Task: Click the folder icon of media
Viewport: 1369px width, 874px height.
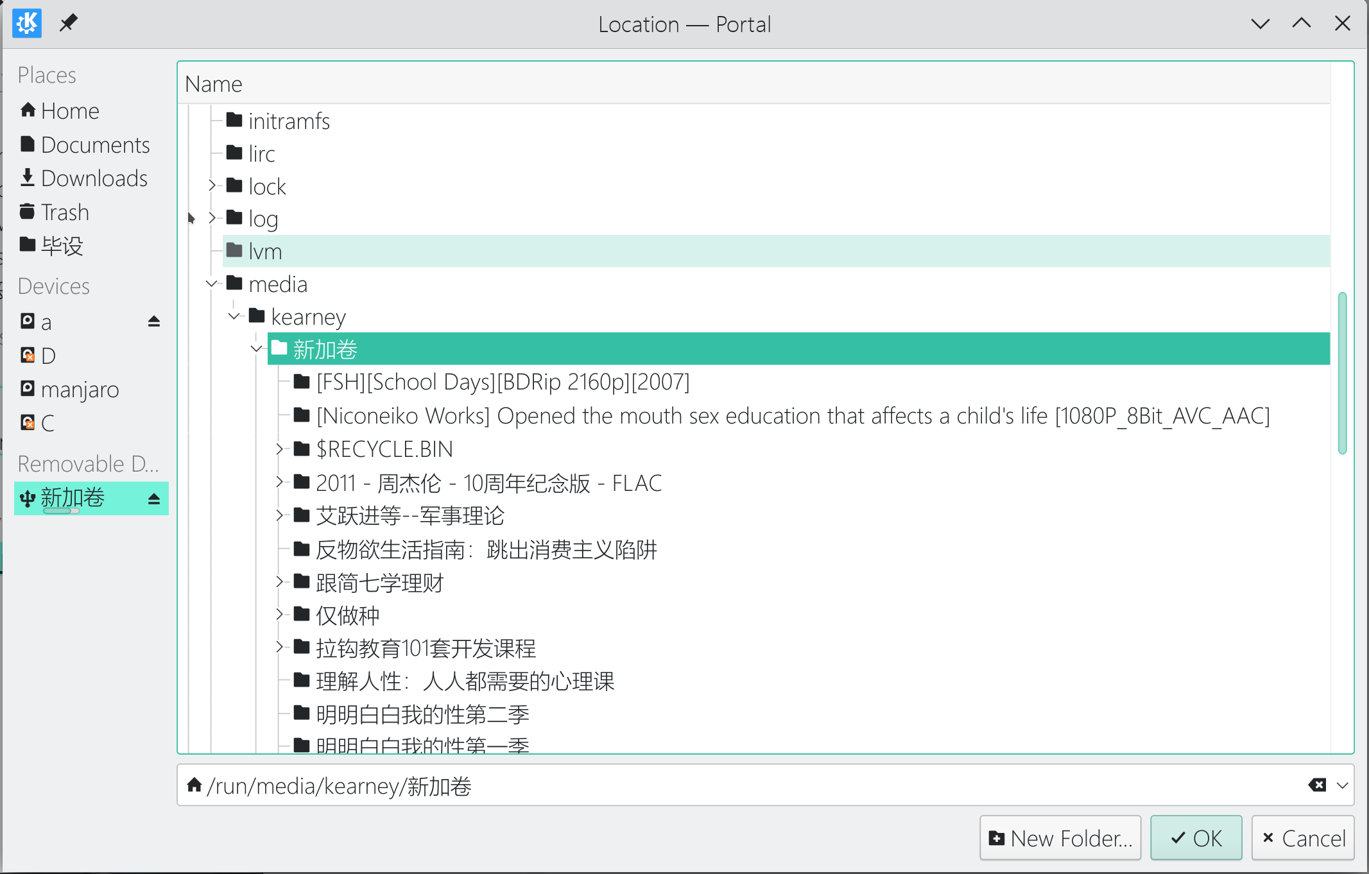Action: pos(234,283)
